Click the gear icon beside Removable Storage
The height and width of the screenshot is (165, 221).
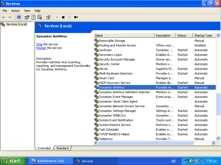[96, 40]
